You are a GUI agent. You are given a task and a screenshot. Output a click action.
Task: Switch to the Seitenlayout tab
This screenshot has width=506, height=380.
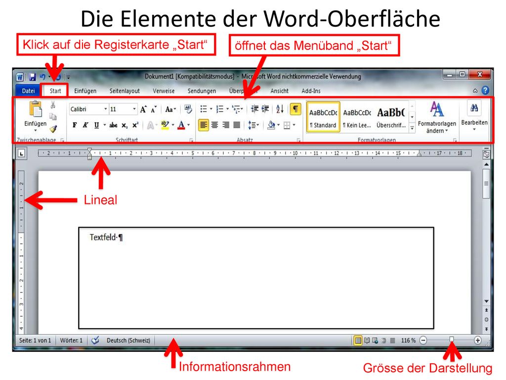pyautogui.click(x=125, y=91)
